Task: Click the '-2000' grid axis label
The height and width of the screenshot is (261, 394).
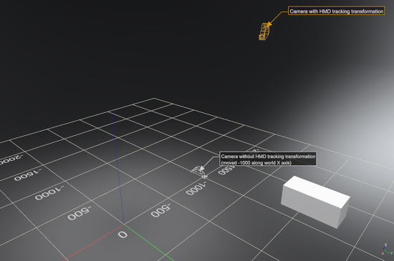Action: pyautogui.click(x=11, y=159)
